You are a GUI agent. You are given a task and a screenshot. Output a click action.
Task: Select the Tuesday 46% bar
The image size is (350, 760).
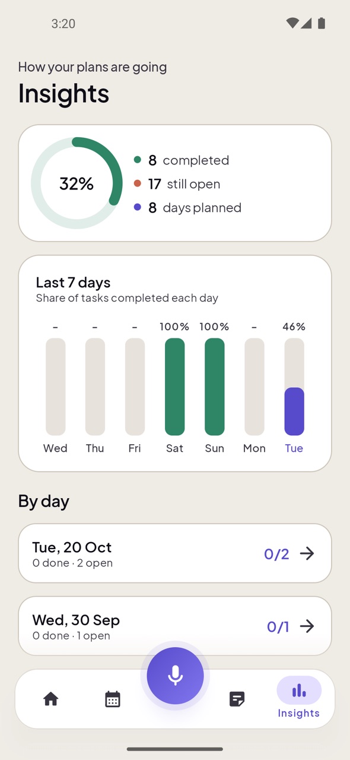click(294, 387)
